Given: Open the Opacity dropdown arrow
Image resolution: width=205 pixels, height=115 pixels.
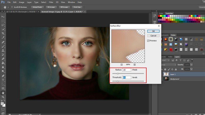Looking at the screenshot, I should tap(191, 65).
